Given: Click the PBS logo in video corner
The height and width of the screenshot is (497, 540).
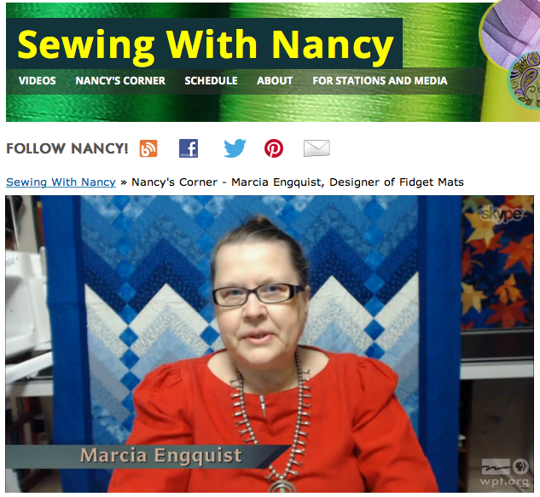Looking at the screenshot, I should [520, 466].
